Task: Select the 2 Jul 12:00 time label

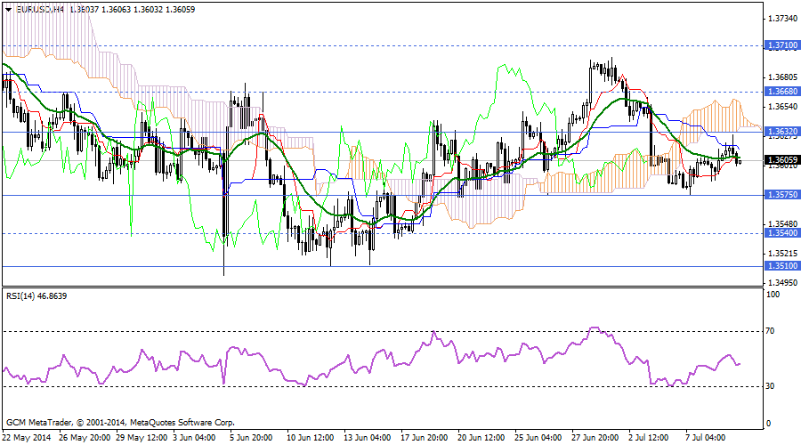Action: click(x=649, y=438)
